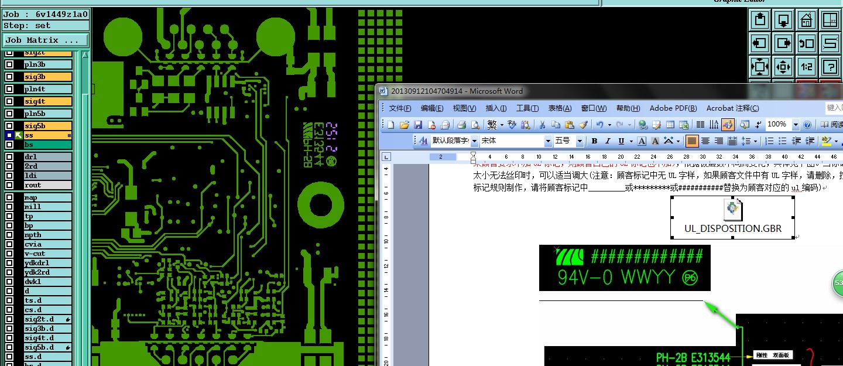Toggle the checkbox for layer sig4t
The width and height of the screenshot is (843, 366).
coord(9,101)
